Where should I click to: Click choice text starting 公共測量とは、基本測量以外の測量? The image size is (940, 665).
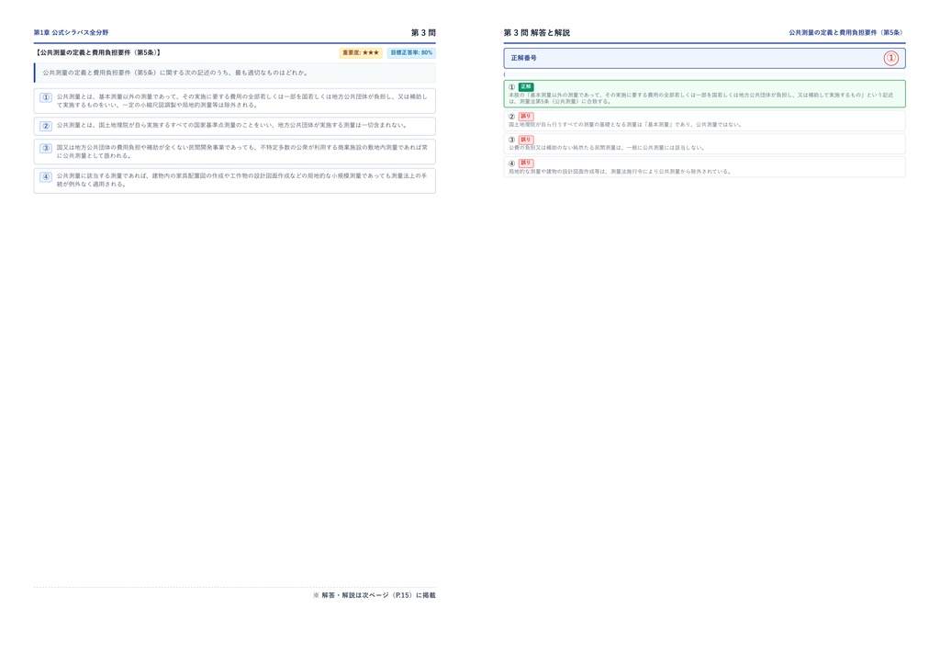point(242,101)
